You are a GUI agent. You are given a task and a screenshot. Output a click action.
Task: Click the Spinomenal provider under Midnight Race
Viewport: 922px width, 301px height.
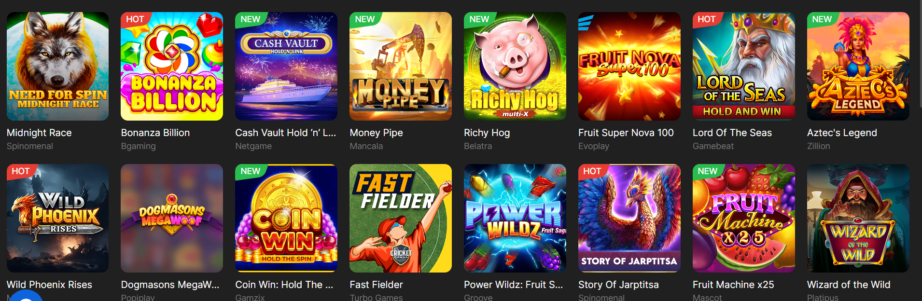tap(30, 146)
